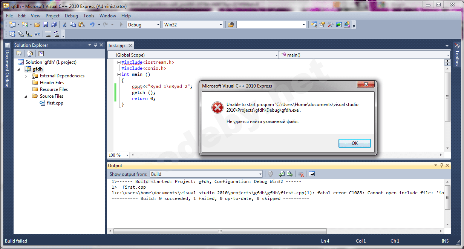
Task: Toggle auto-hide pin on Output pane
Action: (441, 165)
